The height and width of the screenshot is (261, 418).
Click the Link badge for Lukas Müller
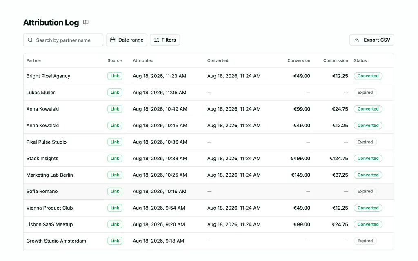tap(115, 93)
